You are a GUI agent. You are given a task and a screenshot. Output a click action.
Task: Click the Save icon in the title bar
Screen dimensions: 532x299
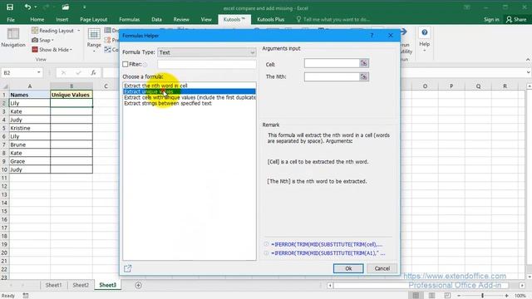(x=10, y=7)
